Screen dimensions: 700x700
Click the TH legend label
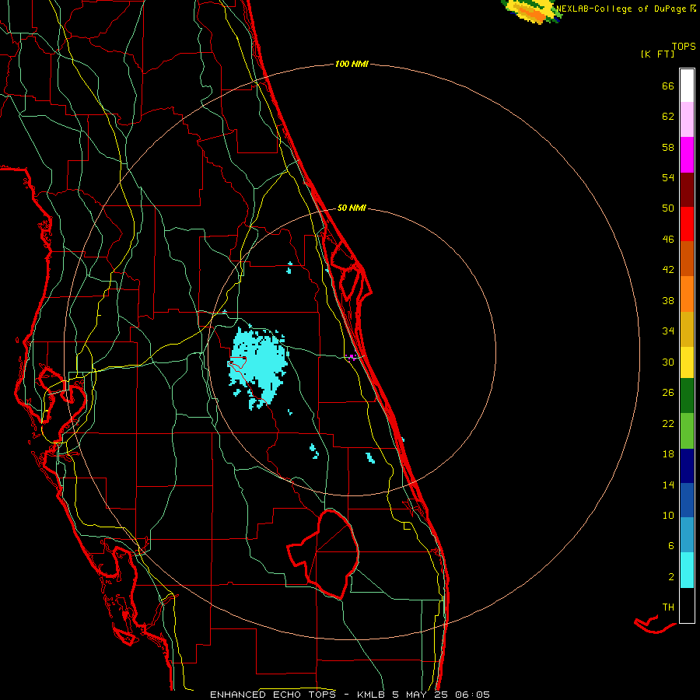(668, 607)
